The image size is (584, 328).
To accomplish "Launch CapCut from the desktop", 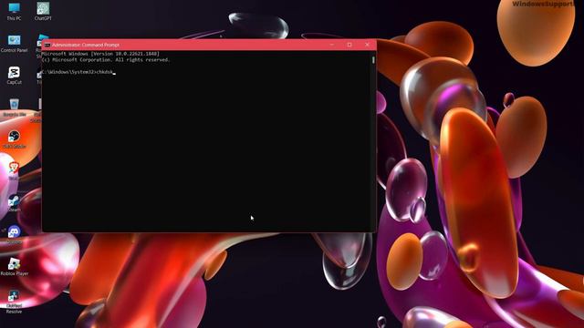I will coord(15,75).
